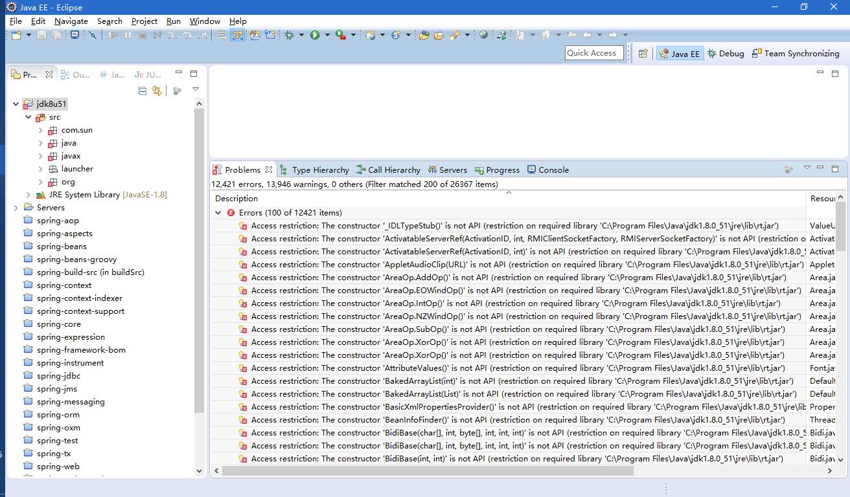
Task: Click the Description column header
Action: [x=236, y=199]
